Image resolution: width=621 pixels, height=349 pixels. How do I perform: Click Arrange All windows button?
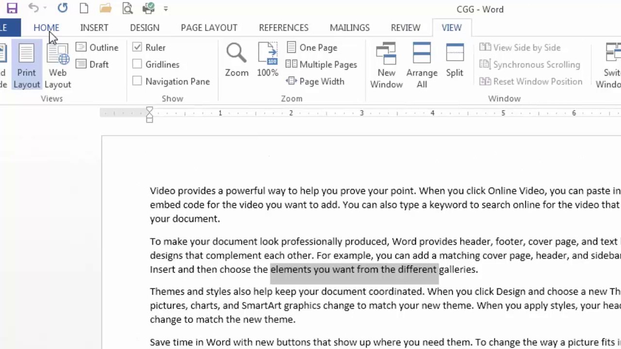pyautogui.click(x=422, y=66)
